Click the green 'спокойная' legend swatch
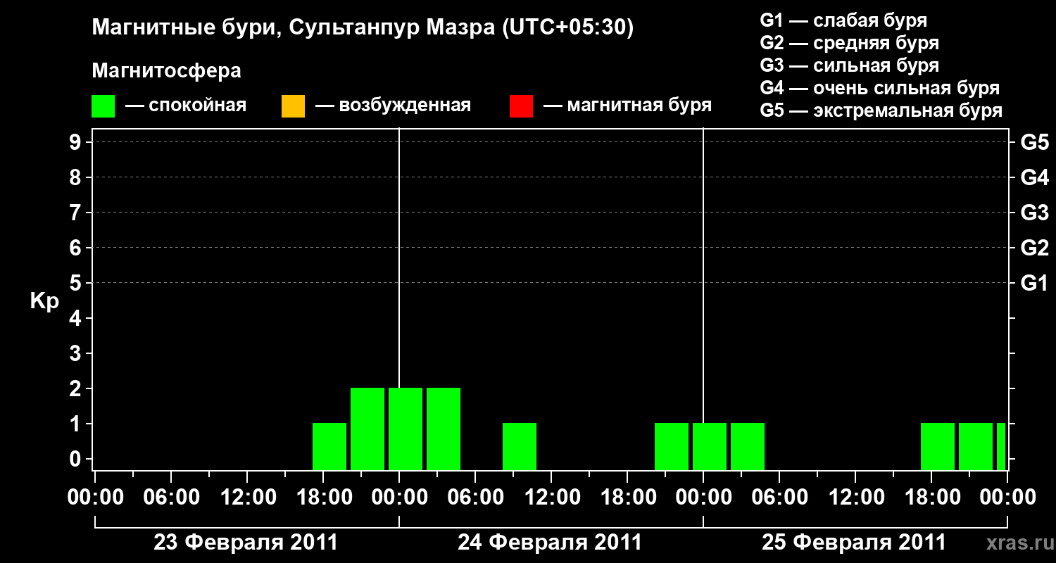The width and height of the screenshot is (1056, 563). click(x=103, y=106)
